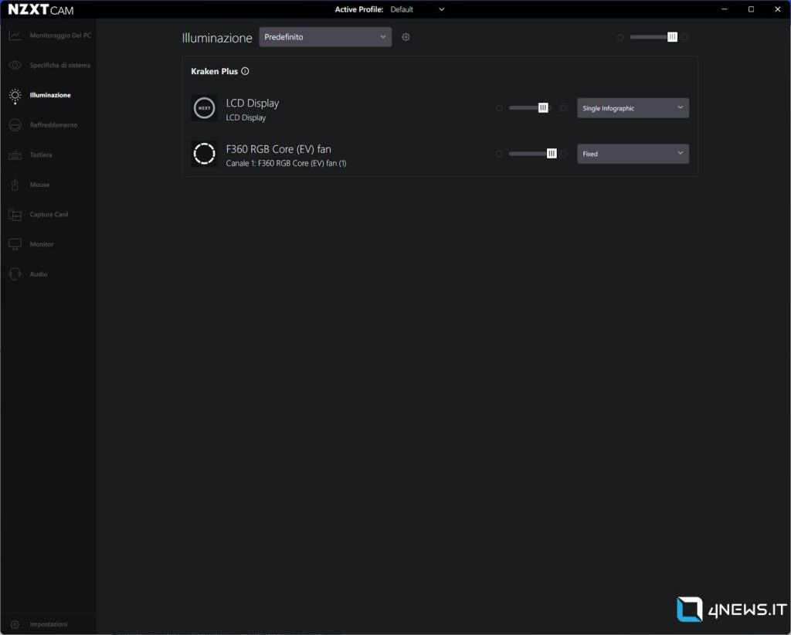
Task: Set F360 fan brightness to max sun icon
Action: coord(563,154)
